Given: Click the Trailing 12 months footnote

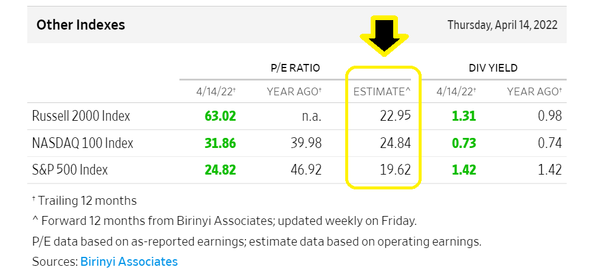Looking at the screenshot, I should [x=84, y=201].
